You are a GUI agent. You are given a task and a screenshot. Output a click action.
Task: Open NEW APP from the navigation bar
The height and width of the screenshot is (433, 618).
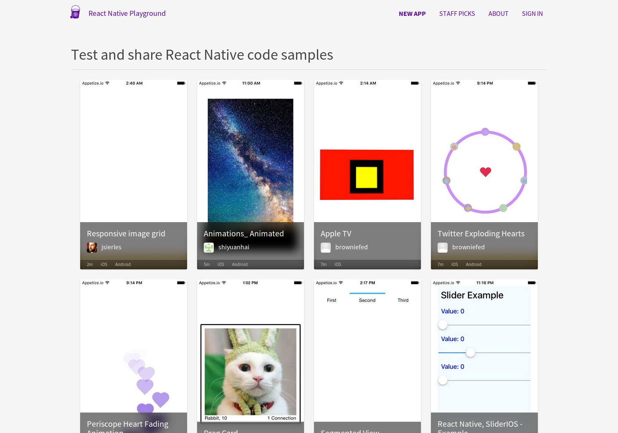pyautogui.click(x=412, y=13)
